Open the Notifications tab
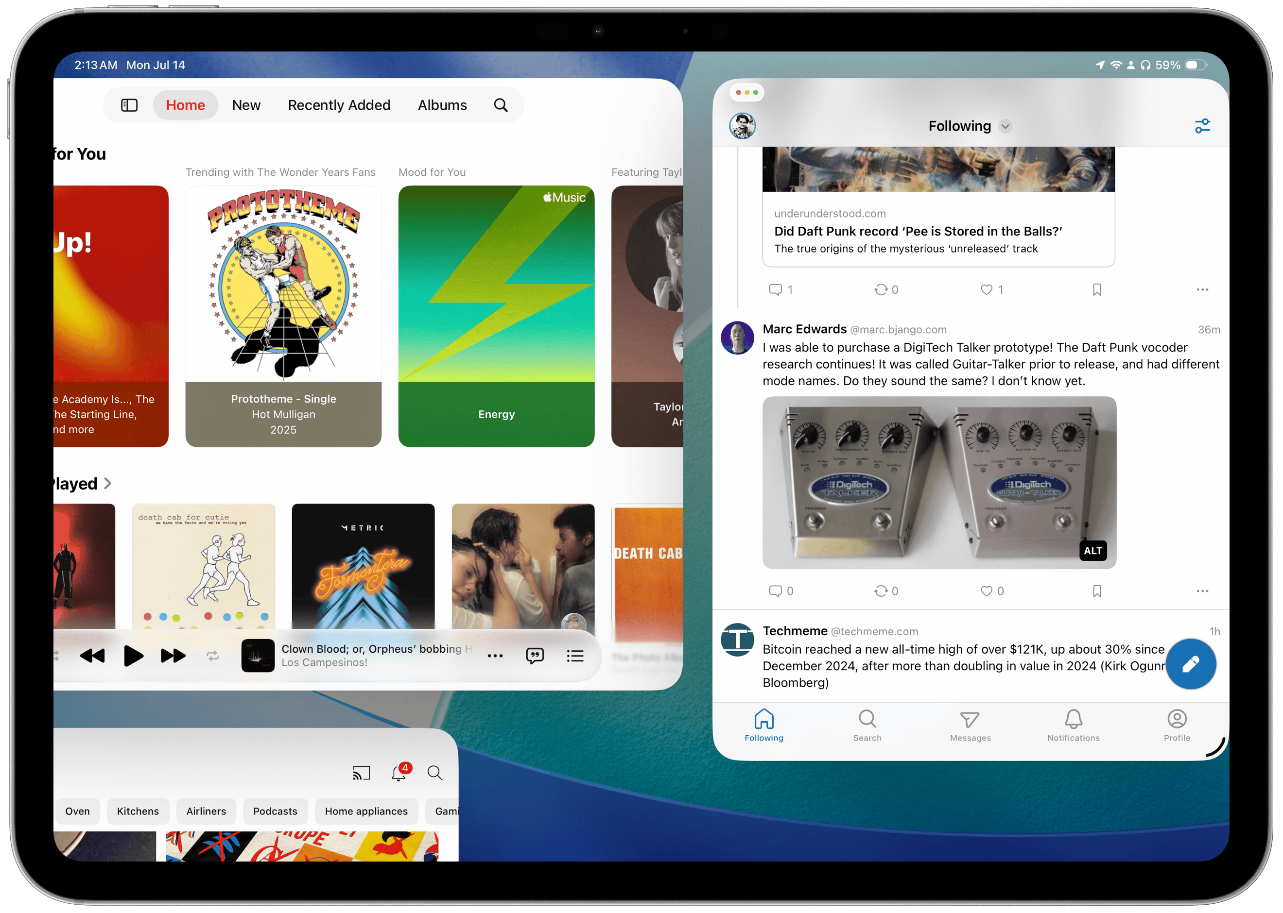This screenshot has width=1283, height=913. [1073, 726]
